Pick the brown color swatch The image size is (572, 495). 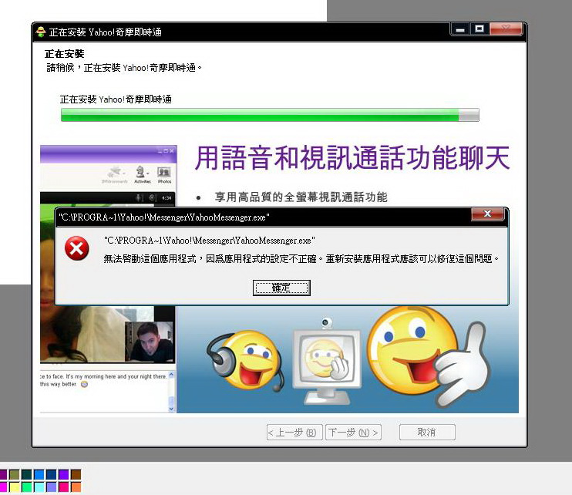coord(76,475)
